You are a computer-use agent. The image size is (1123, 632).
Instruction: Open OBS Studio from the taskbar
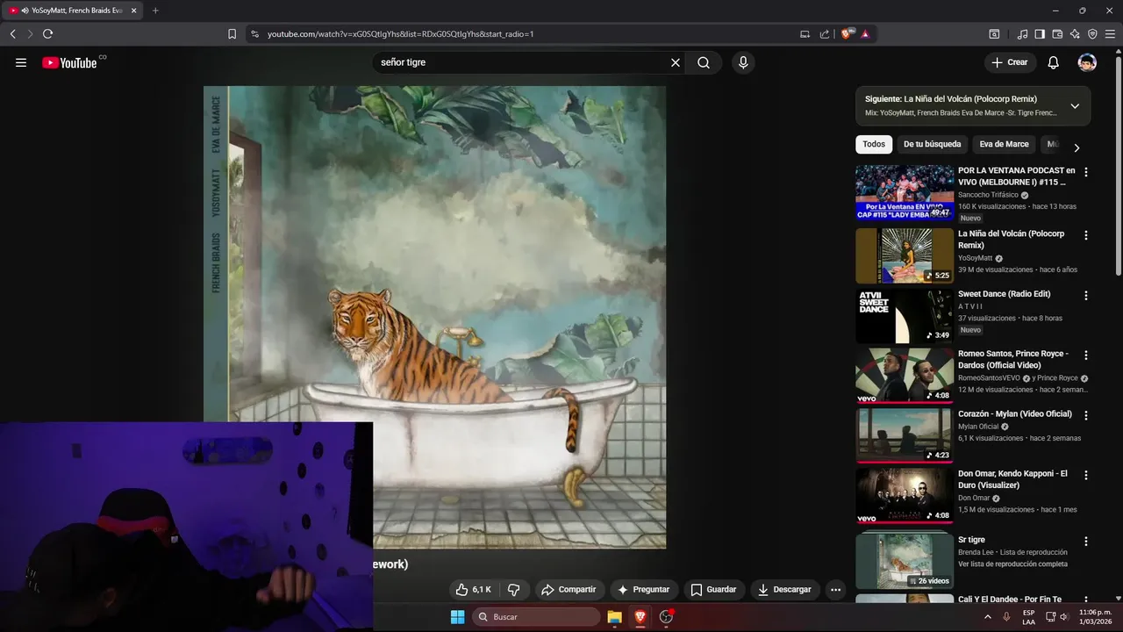coord(666,617)
